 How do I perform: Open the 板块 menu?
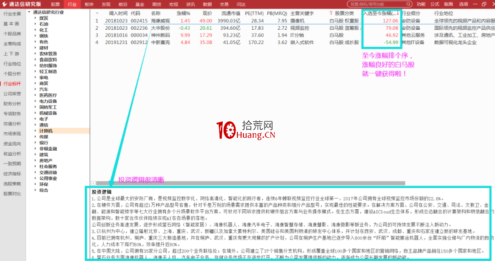pos(89,4)
